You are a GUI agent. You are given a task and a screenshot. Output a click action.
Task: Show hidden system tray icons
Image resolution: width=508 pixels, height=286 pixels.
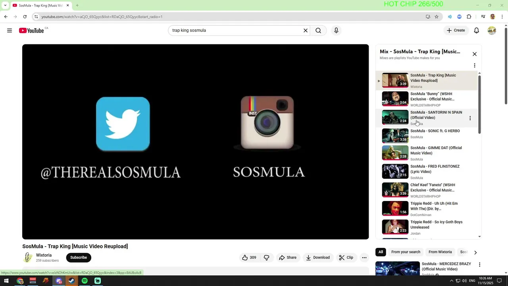coord(451,281)
